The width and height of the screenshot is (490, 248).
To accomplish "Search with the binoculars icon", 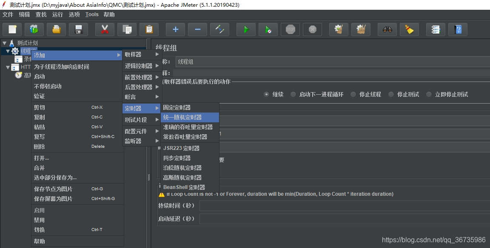I will point(387,30).
